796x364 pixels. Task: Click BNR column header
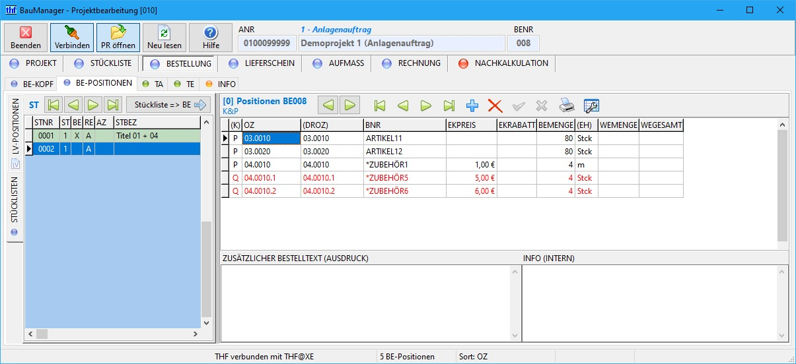pyautogui.click(x=404, y=125)
